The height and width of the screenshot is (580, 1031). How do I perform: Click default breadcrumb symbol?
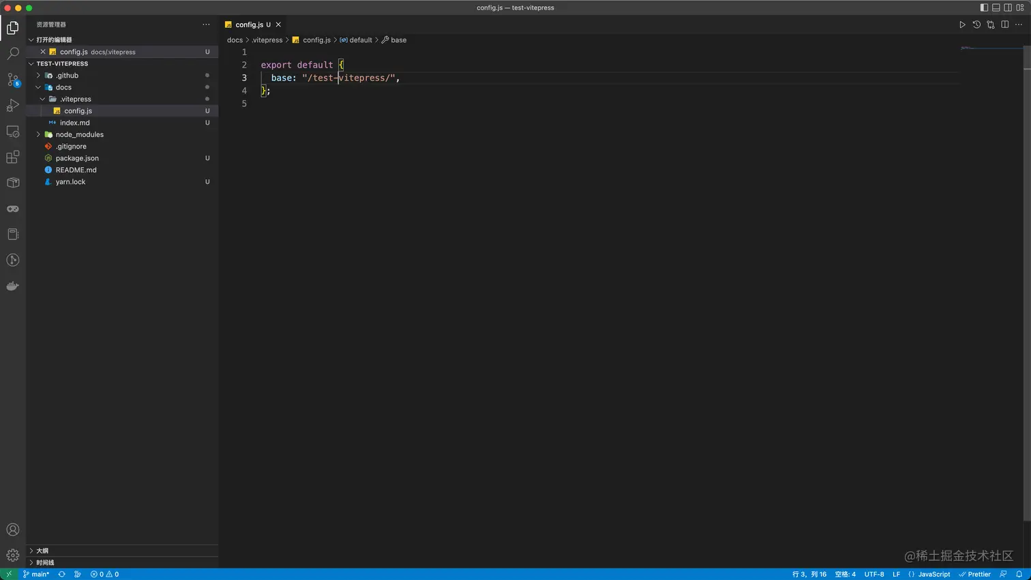coord(356,40)
